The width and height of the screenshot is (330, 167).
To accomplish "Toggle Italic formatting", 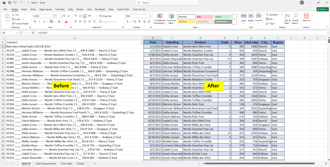I will (39, 21).
